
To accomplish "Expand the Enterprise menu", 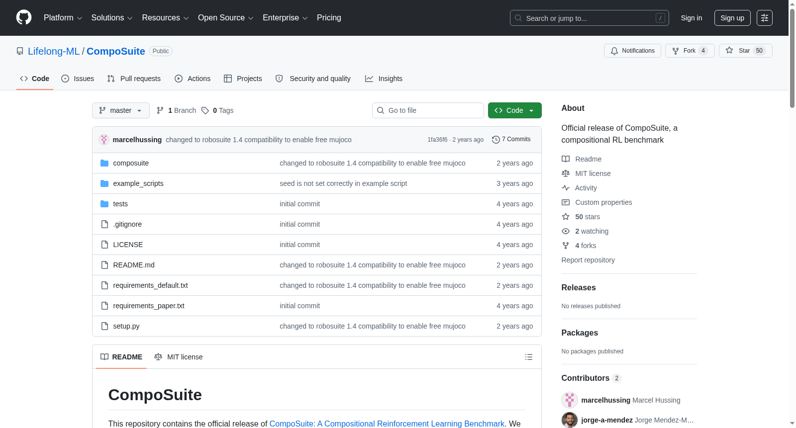I will click(x=285, y=18).
